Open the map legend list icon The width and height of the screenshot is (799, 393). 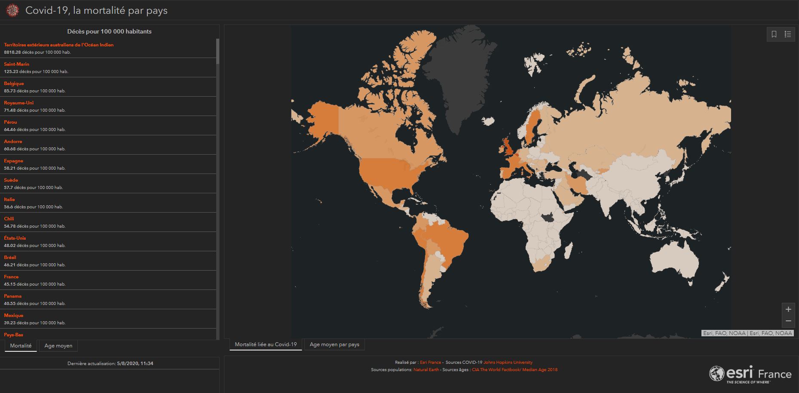(787, 34)
